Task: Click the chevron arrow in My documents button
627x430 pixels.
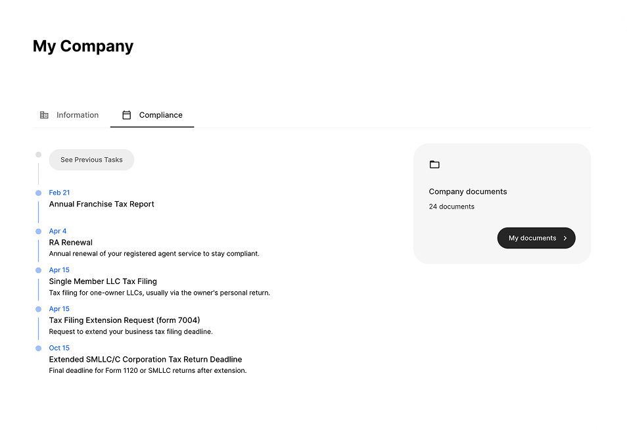Action: click(x=565, y=238)
